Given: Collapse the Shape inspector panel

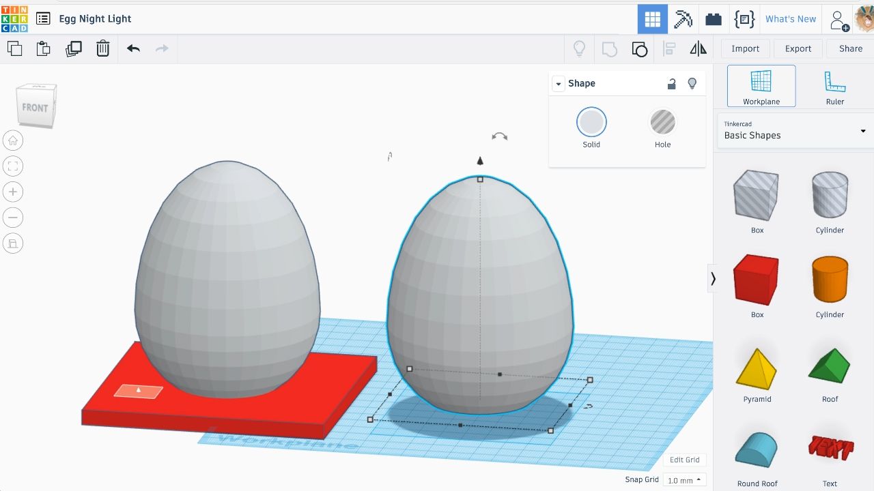Looking at the screenshot, I should (559, 84).
